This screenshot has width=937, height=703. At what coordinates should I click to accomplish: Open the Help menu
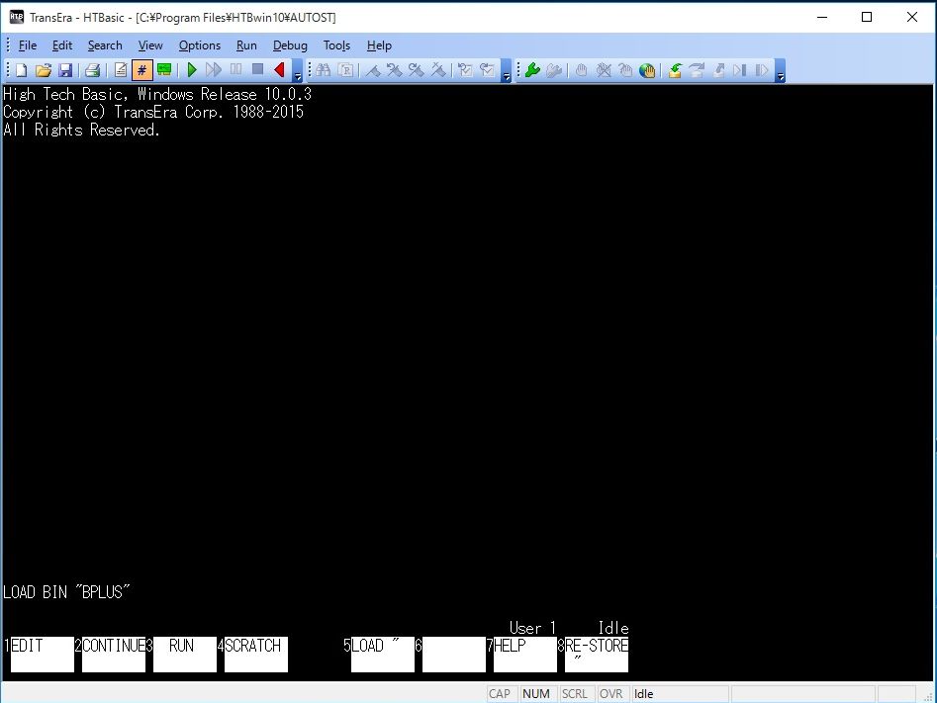point(379,45)
